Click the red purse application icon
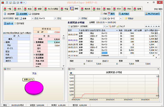This screenshot has width=164, height=107. click(3, 2)
